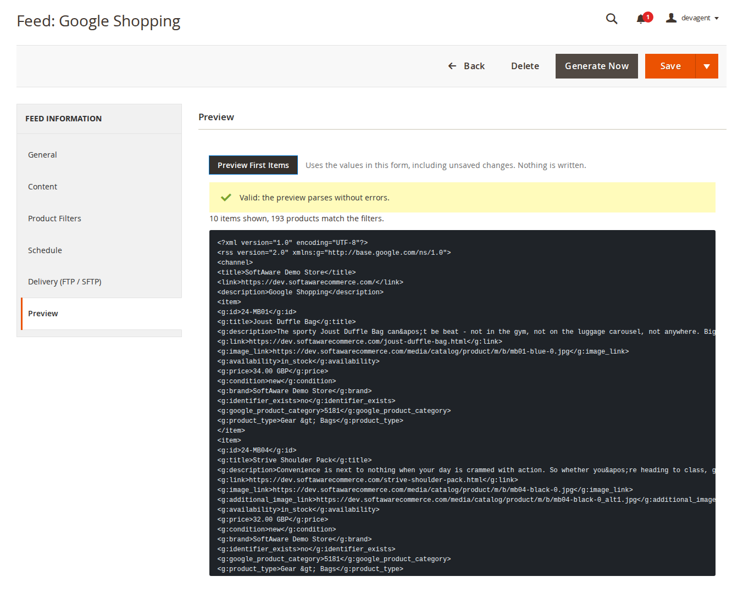This screenshot has height=593, width=743.
Task: Select the Preview tab in sidebar
Action: pyautogui.click(x=101, y=314)
